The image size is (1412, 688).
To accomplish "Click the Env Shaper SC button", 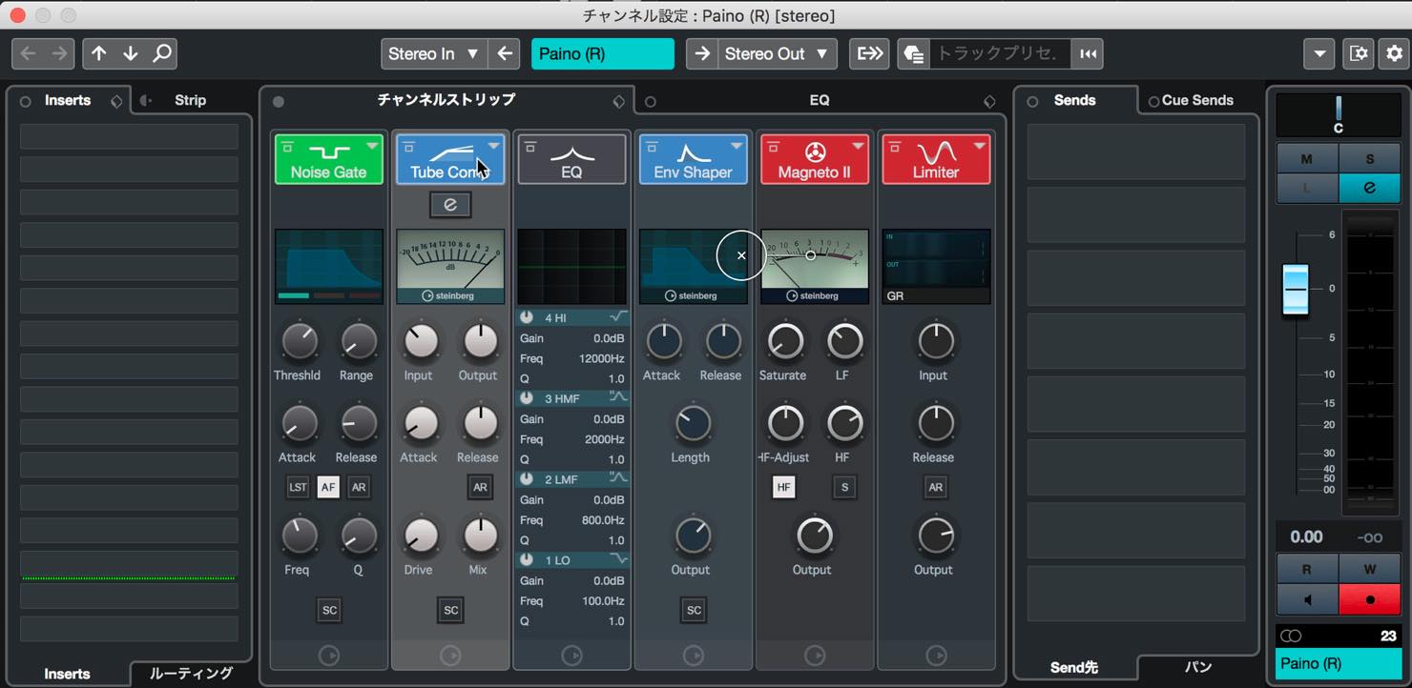I will [x=694, y=610].
